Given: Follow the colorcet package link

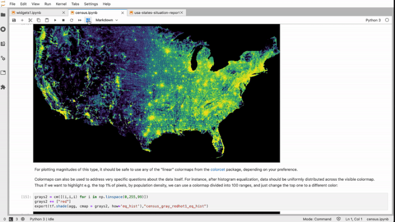Looking at the screenshot, I should 218,169.
